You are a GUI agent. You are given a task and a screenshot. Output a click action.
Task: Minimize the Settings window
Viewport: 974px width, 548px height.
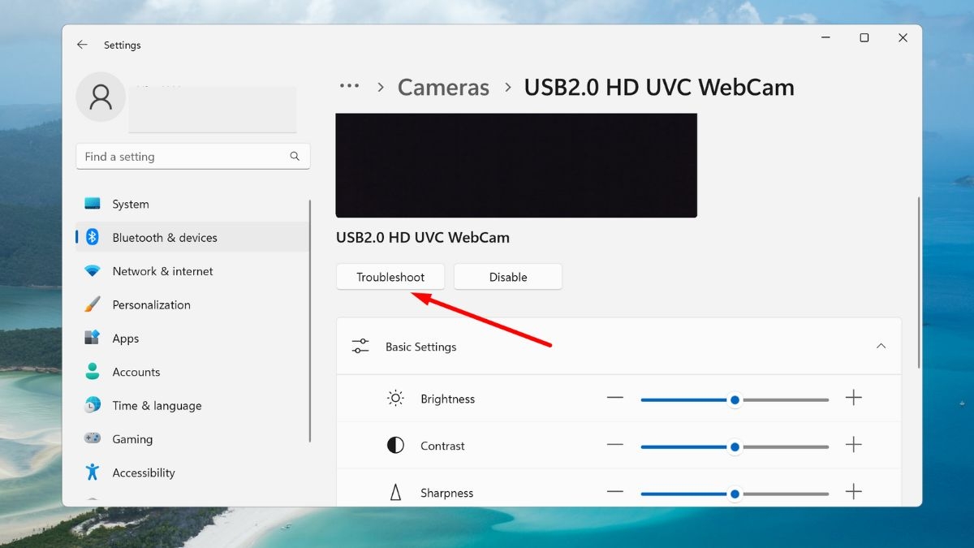coord(825,38)
